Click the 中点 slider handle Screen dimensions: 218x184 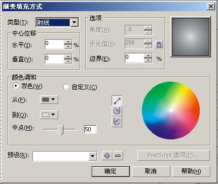pyautogui.click(x=61, y=130)
